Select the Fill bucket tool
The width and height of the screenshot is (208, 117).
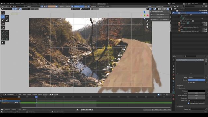coord(7,17)
